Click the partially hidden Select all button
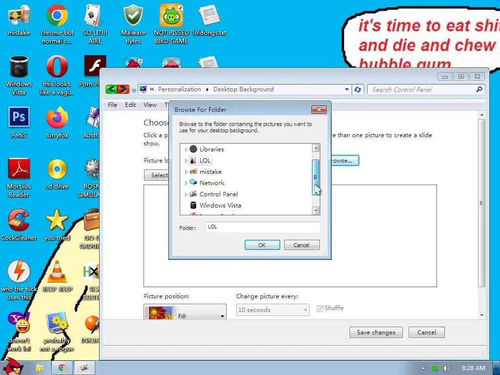The width and height of the screenshot is (500, 375). point(156,175)
